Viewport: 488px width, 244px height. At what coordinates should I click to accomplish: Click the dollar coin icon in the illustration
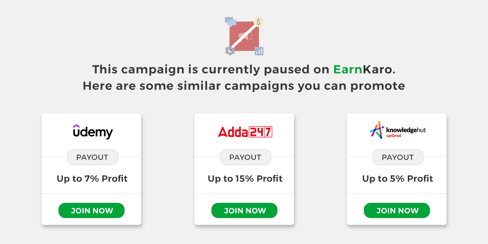pos(258,22)
